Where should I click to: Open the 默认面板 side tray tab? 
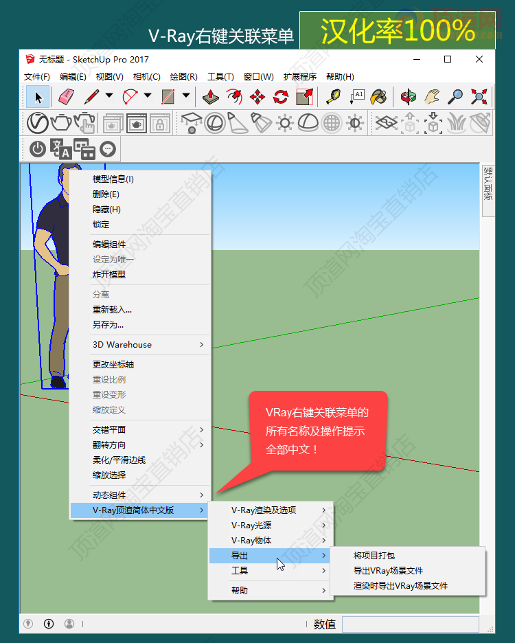(x=488, y=190)
